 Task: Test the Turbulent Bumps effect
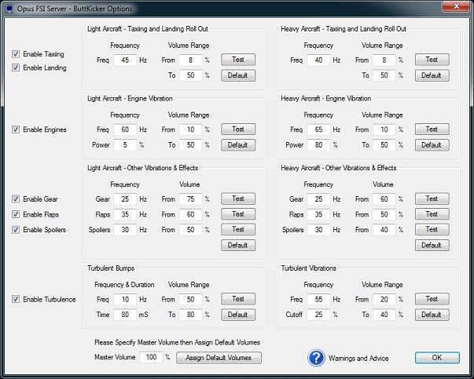238,299
